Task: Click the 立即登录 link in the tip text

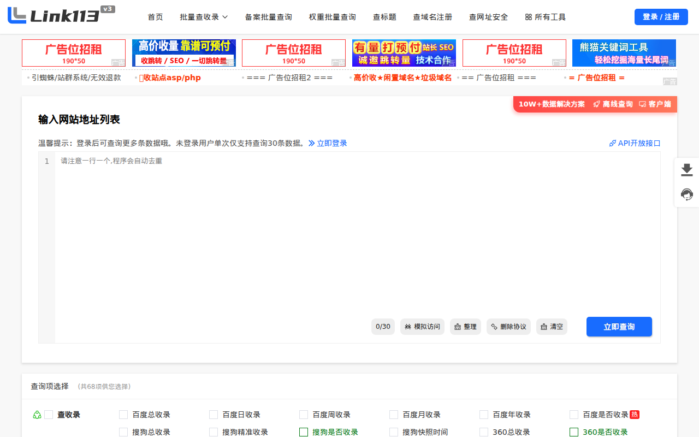Action: tap(331, 143)
